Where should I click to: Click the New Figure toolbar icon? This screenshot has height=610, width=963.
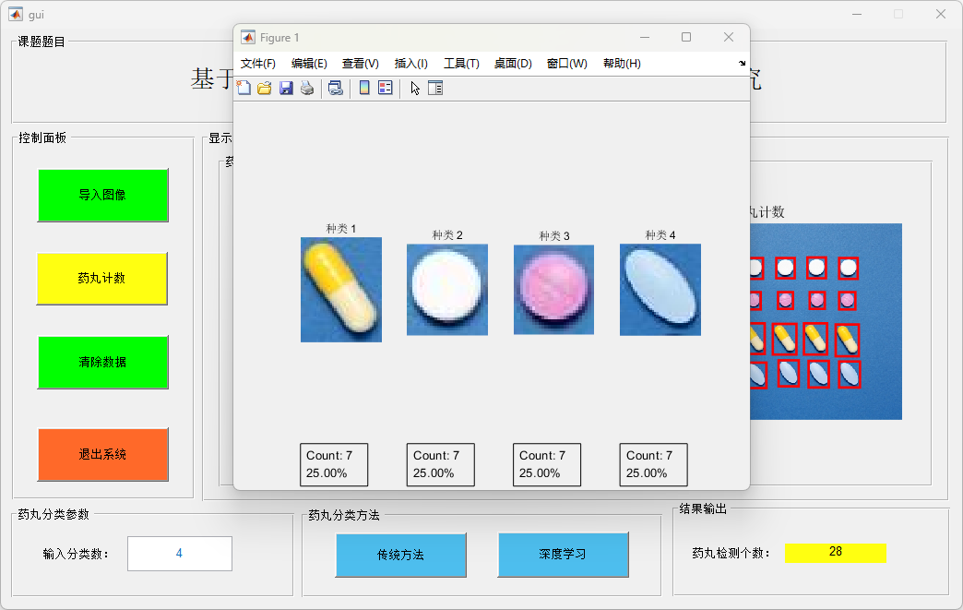(244, 88)
